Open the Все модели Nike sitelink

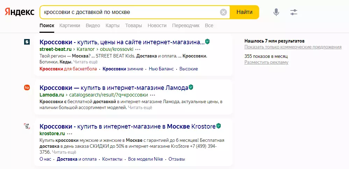tap(145, 159)
